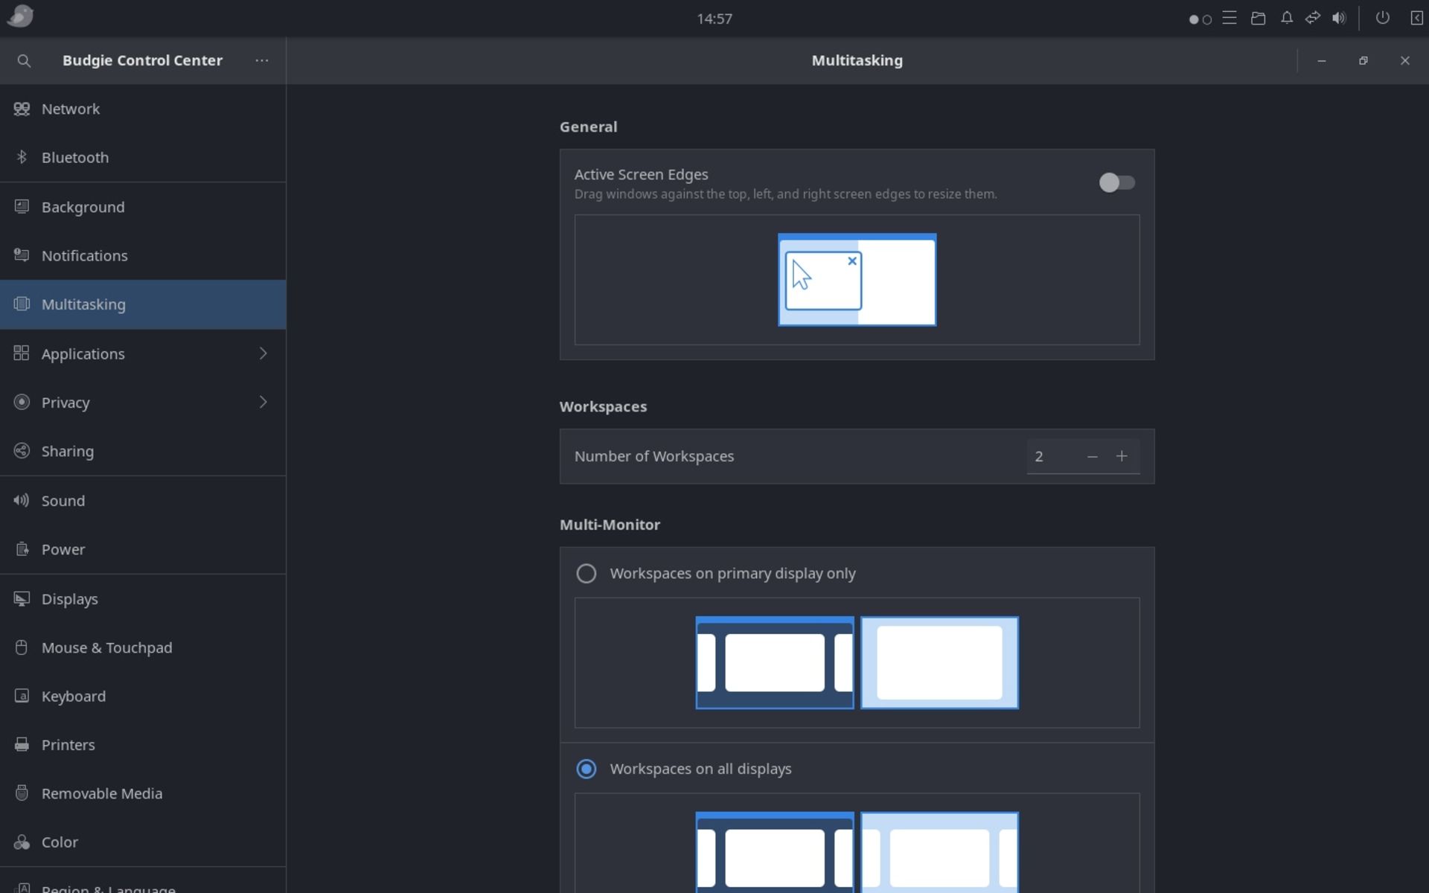Screen dimensions: 1429x893
Task: Click the system clock in taskbar
Action: click(714, 18)
